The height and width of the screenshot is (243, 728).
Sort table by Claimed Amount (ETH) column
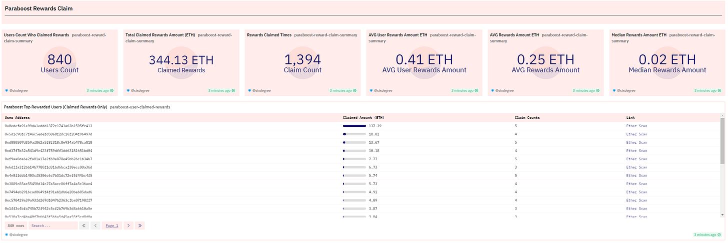[363, 118]
